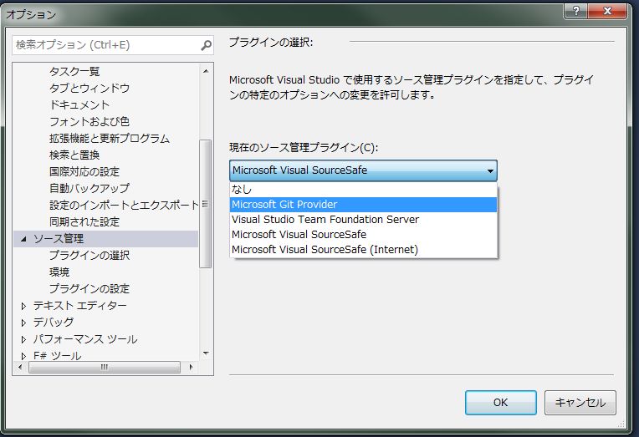Click the vertical scrollbar thumb in tree
639x437 pixels.
[206, 204]
